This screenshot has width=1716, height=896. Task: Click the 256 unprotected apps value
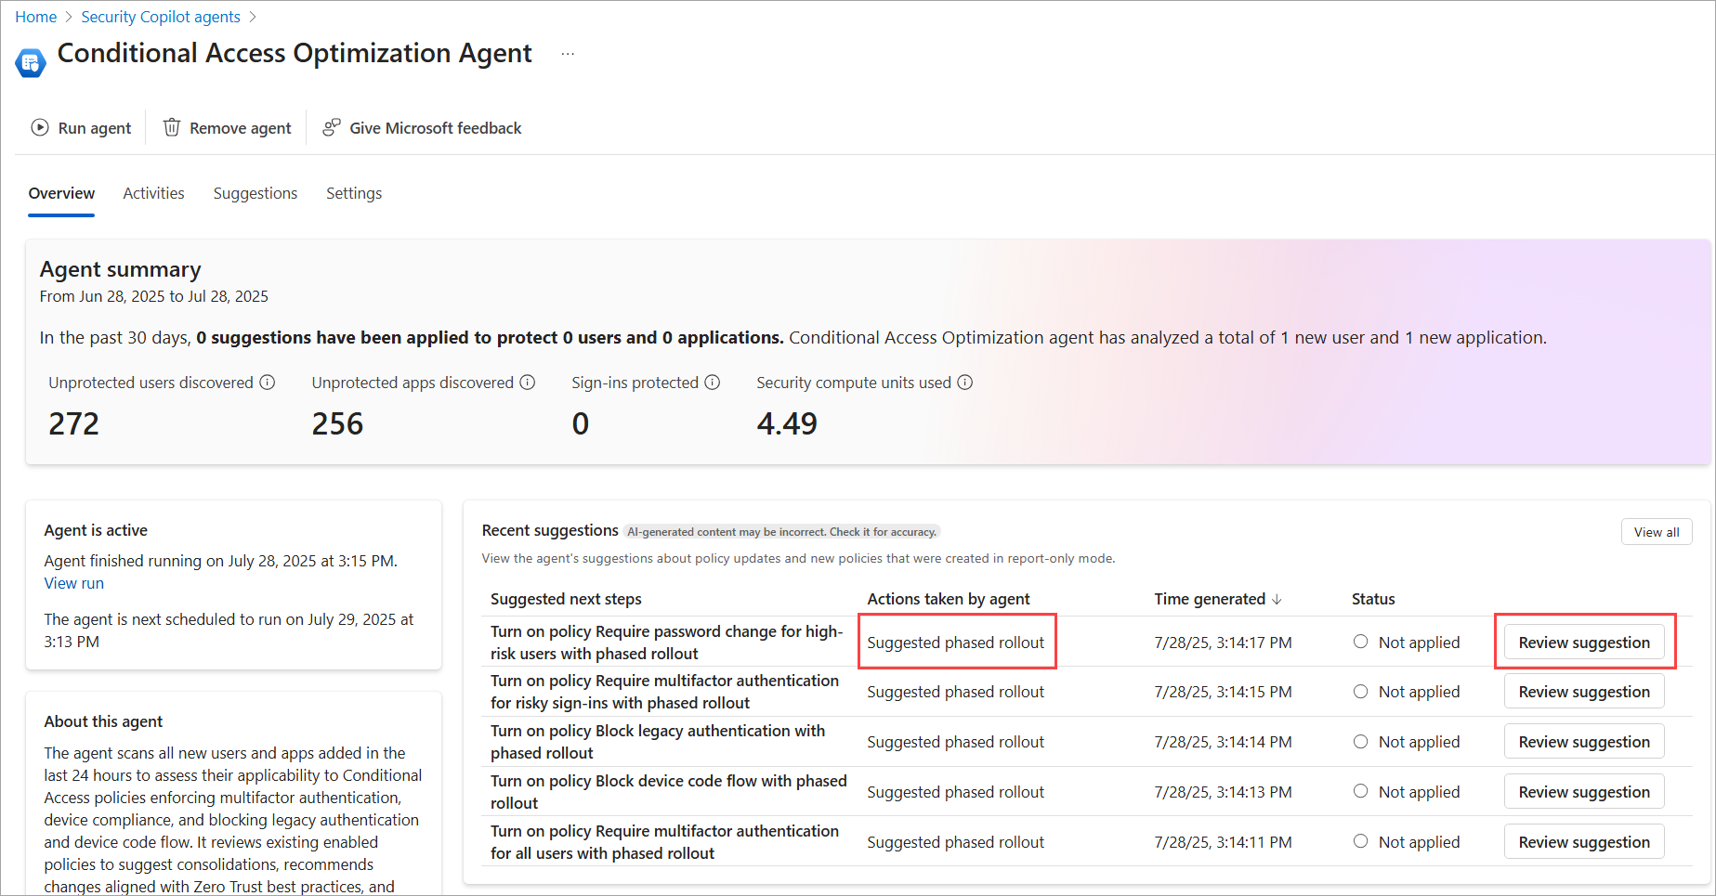pos(337,423)
